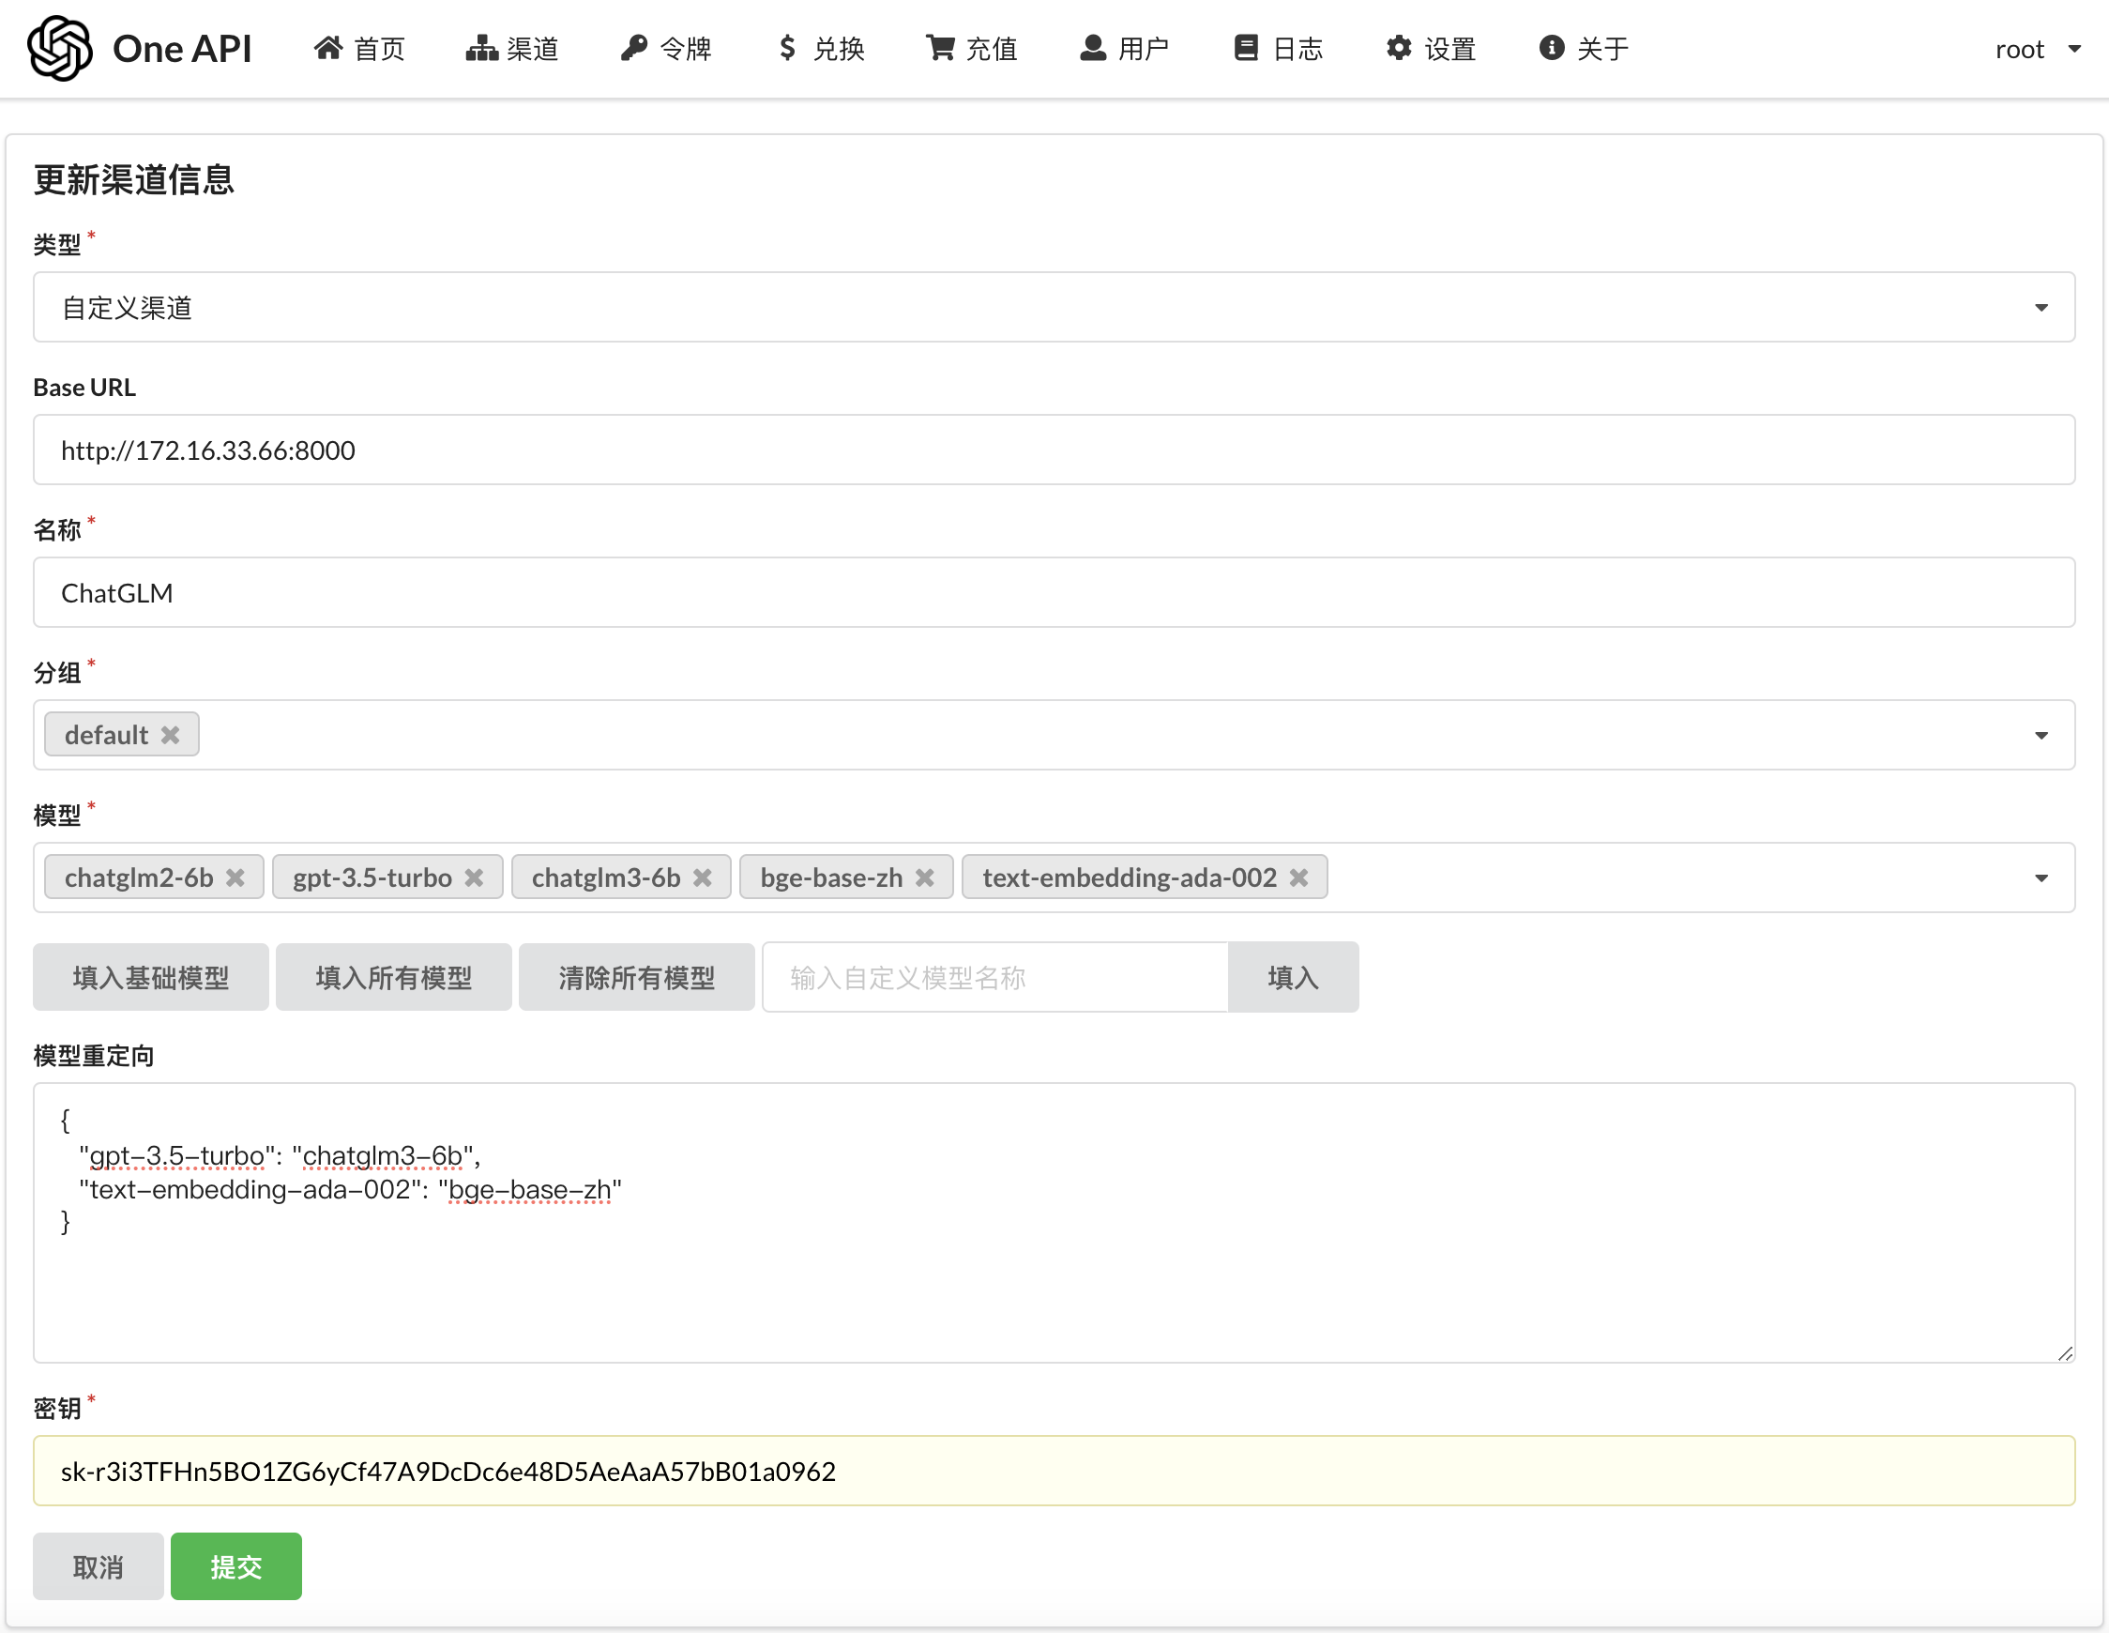
Task: Focus the custom model name input
Action: 994,977
